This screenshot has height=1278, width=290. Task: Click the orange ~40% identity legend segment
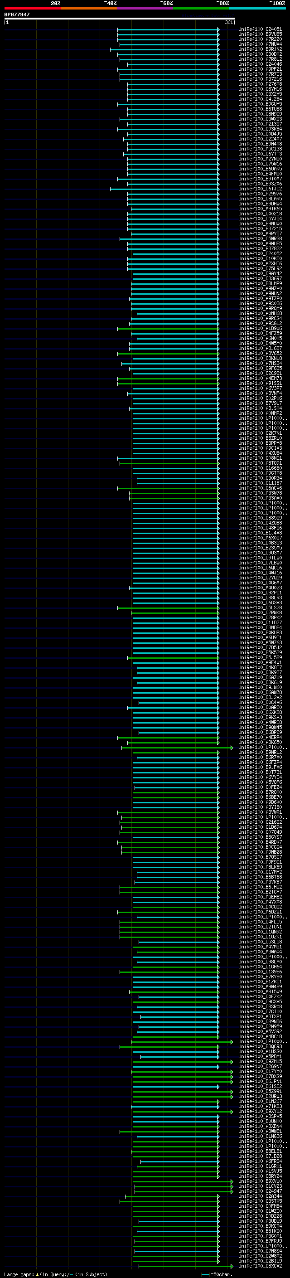(89, 8)
